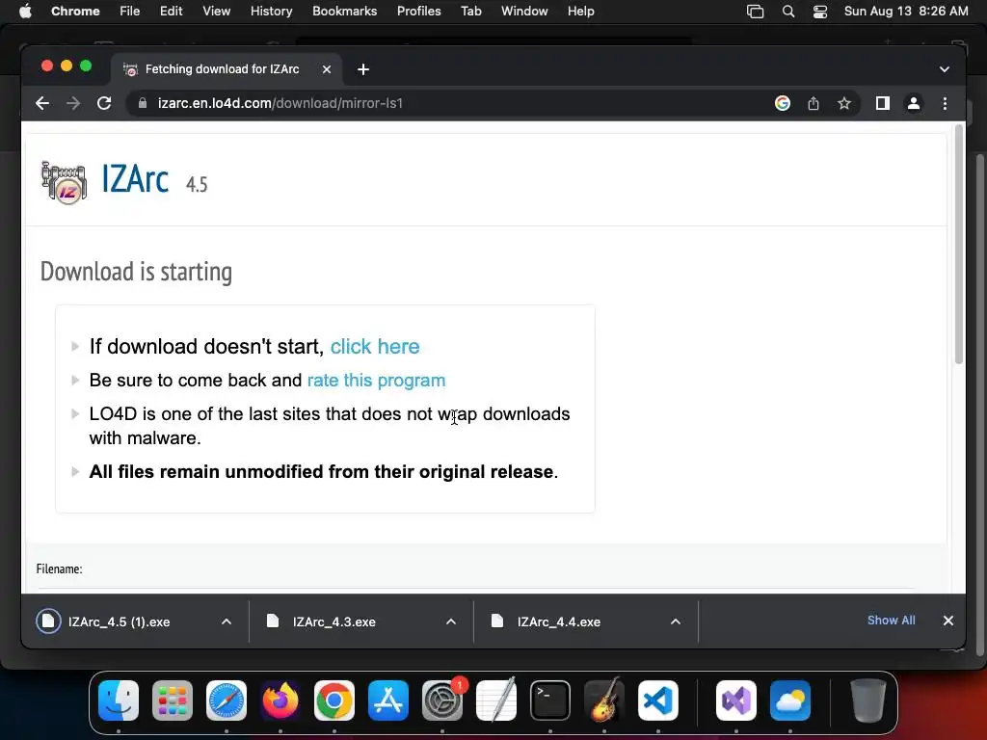
Task: Open a new tab with plus button
Action: pyautogui.click(x=363, y=69)
